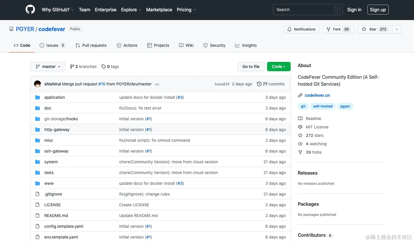This screenshot has height=242, width=414.
Task: Click the Sign up button
Action: (x=378, y=10)
